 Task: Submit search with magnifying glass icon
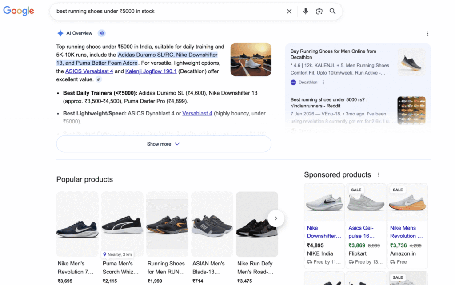click(332, 11)
